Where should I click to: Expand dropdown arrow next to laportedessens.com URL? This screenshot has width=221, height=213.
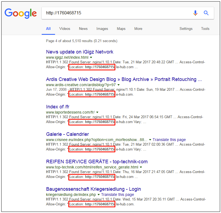point(97,112)
